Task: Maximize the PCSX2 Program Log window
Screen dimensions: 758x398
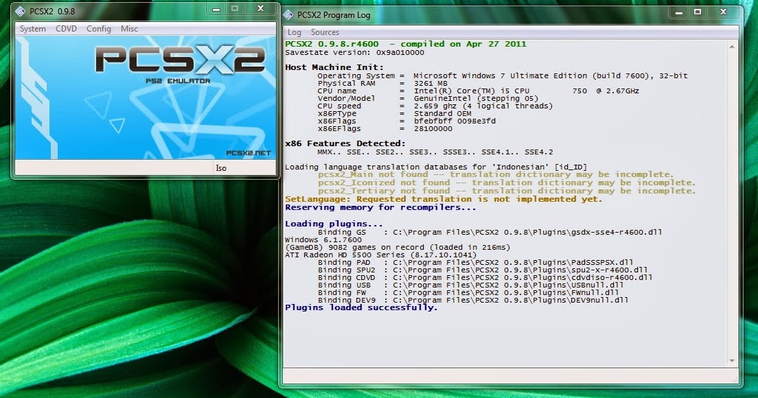Action: coord(698,12)
